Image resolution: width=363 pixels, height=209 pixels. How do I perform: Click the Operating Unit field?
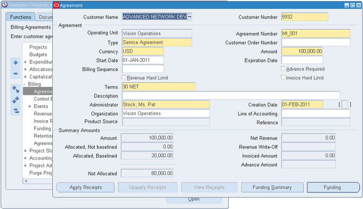point(157,34)
